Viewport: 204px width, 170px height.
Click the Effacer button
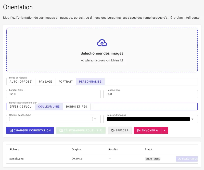point(120,130)
